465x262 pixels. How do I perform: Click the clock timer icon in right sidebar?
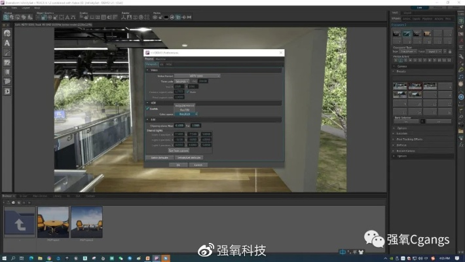point(461,84)
